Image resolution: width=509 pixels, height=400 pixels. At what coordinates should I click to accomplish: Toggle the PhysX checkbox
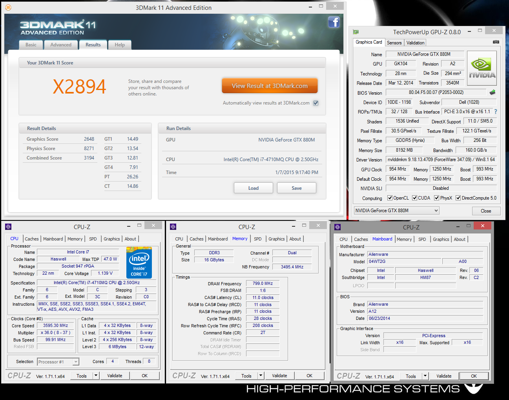point(436,198)
